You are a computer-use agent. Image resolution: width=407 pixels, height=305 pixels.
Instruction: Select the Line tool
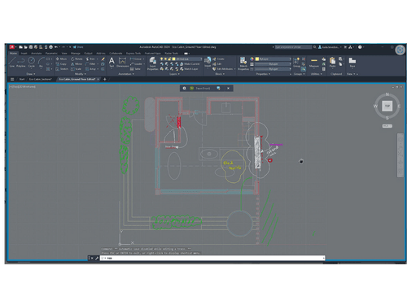click(x=12, y=62)
